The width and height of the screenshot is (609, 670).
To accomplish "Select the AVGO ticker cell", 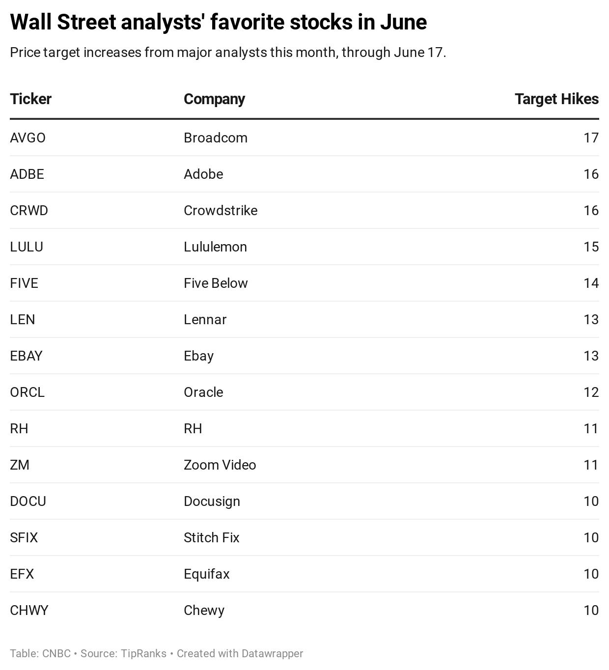I will tap(28, 138).
